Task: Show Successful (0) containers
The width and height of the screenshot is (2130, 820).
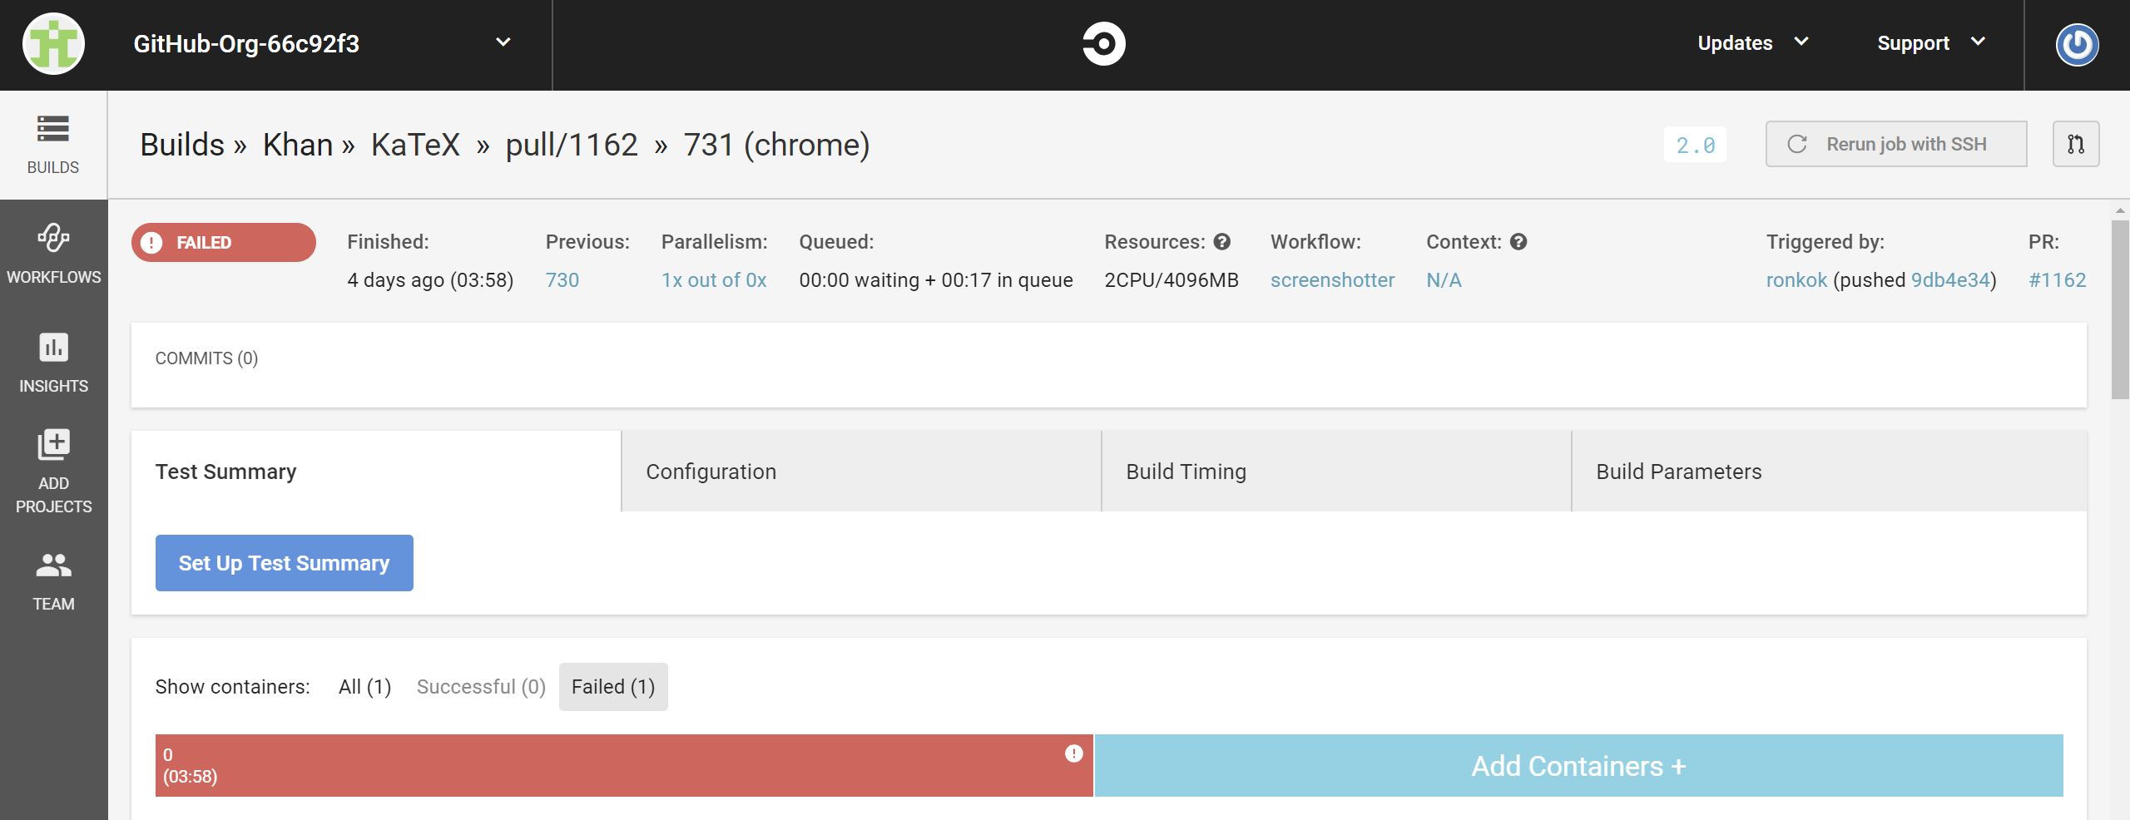Action: click(481, 687)
